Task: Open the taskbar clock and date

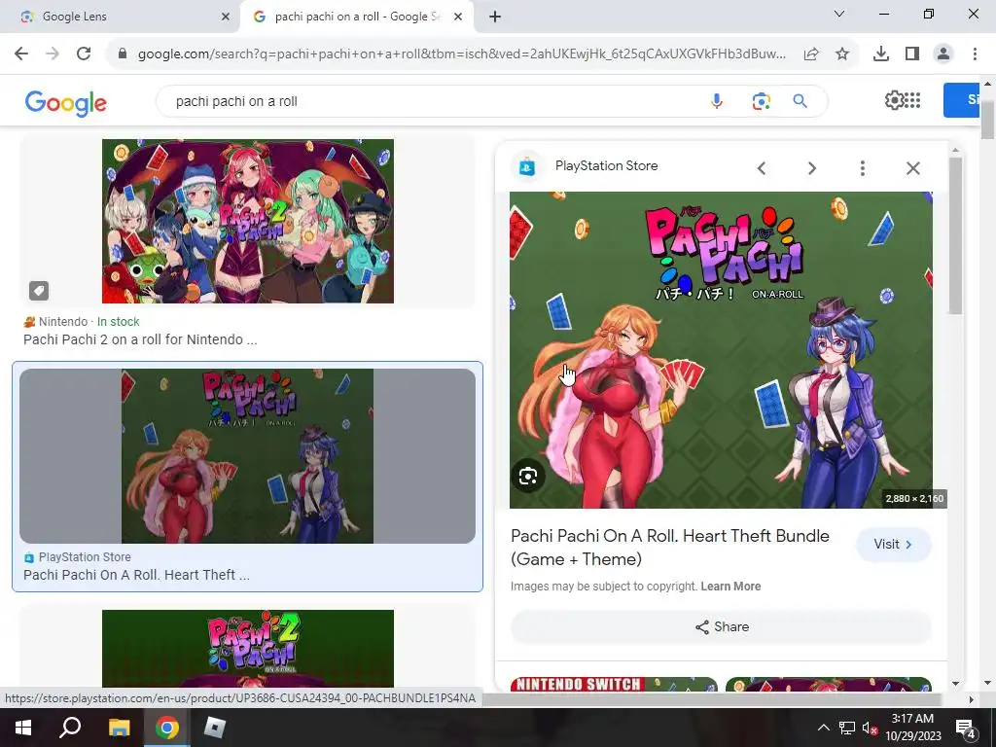Action: pos(912,728)
